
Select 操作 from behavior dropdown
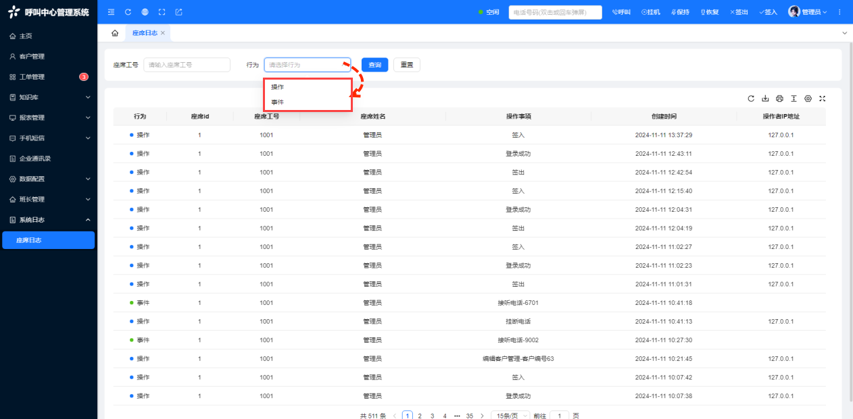coord(278,87)
